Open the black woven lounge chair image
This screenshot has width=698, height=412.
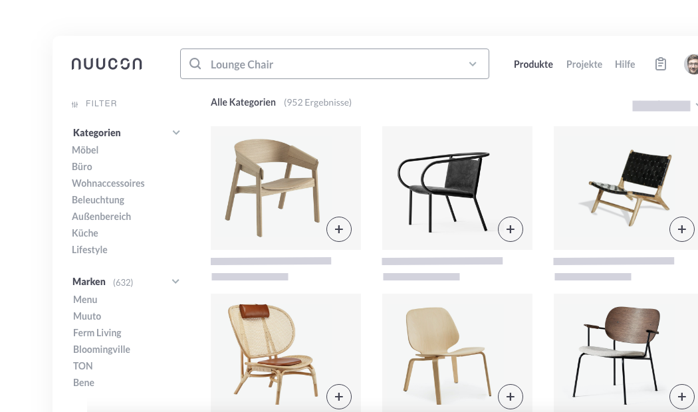coord(628,187)
